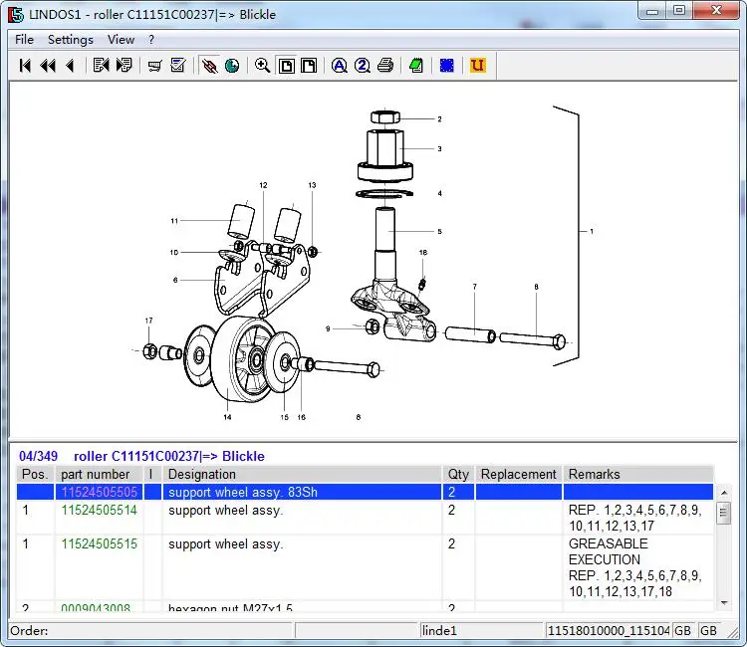Open the shopping cart order icon
Viewport: 747px width, 647px height.
[154, 66]
